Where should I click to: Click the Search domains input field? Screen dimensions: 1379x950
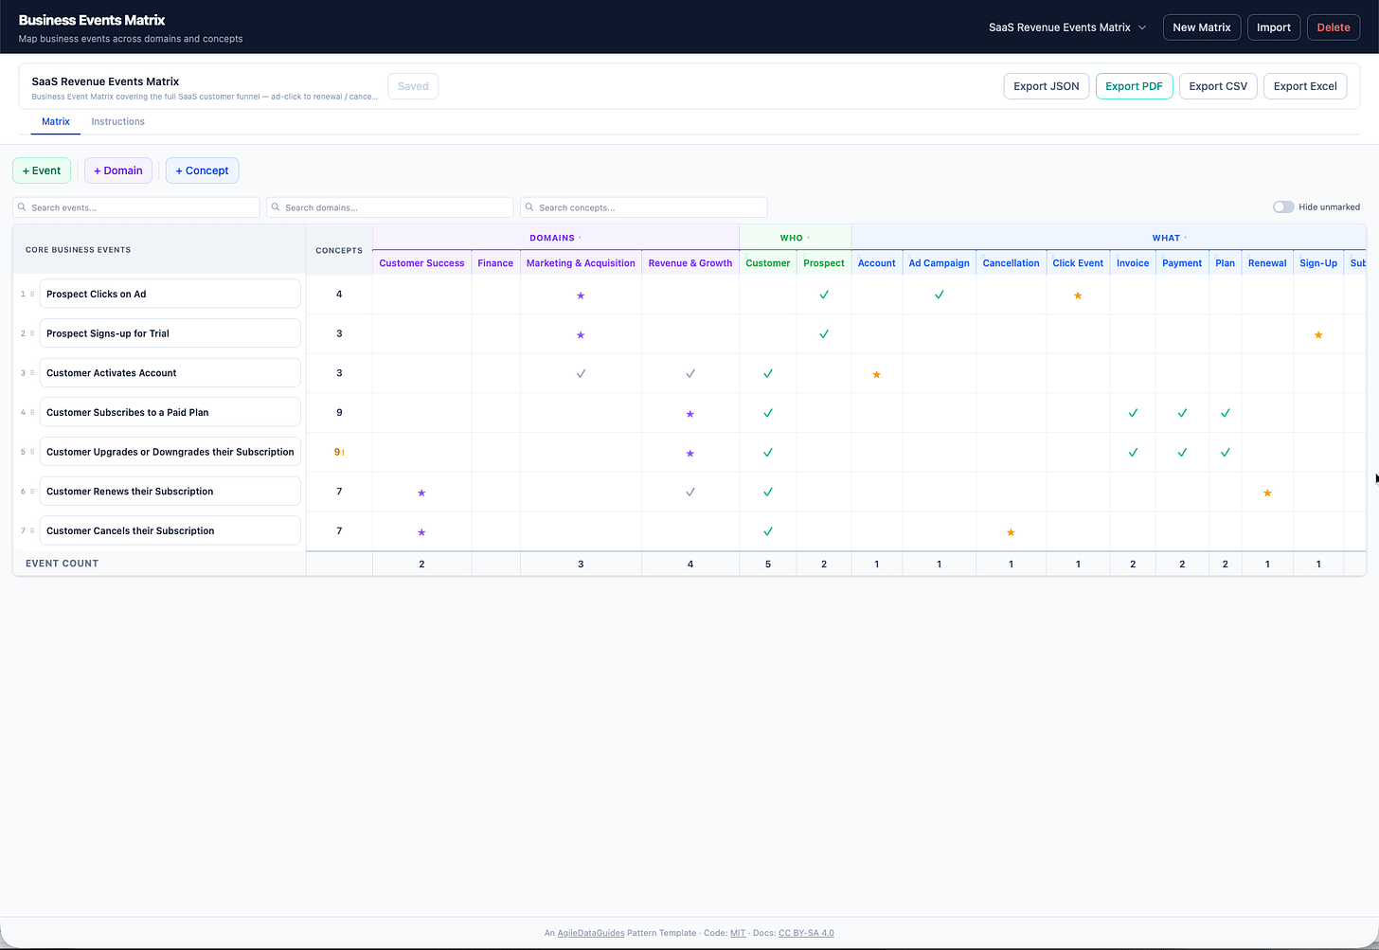[390, 207]
